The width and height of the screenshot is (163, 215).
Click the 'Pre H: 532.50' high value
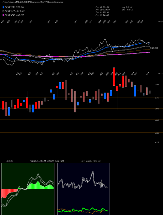(x=102, y=10)
